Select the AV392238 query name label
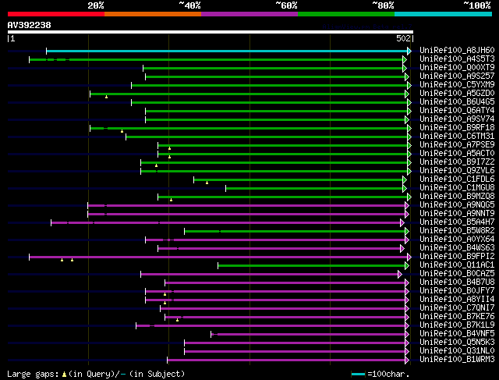 [30, 25]
